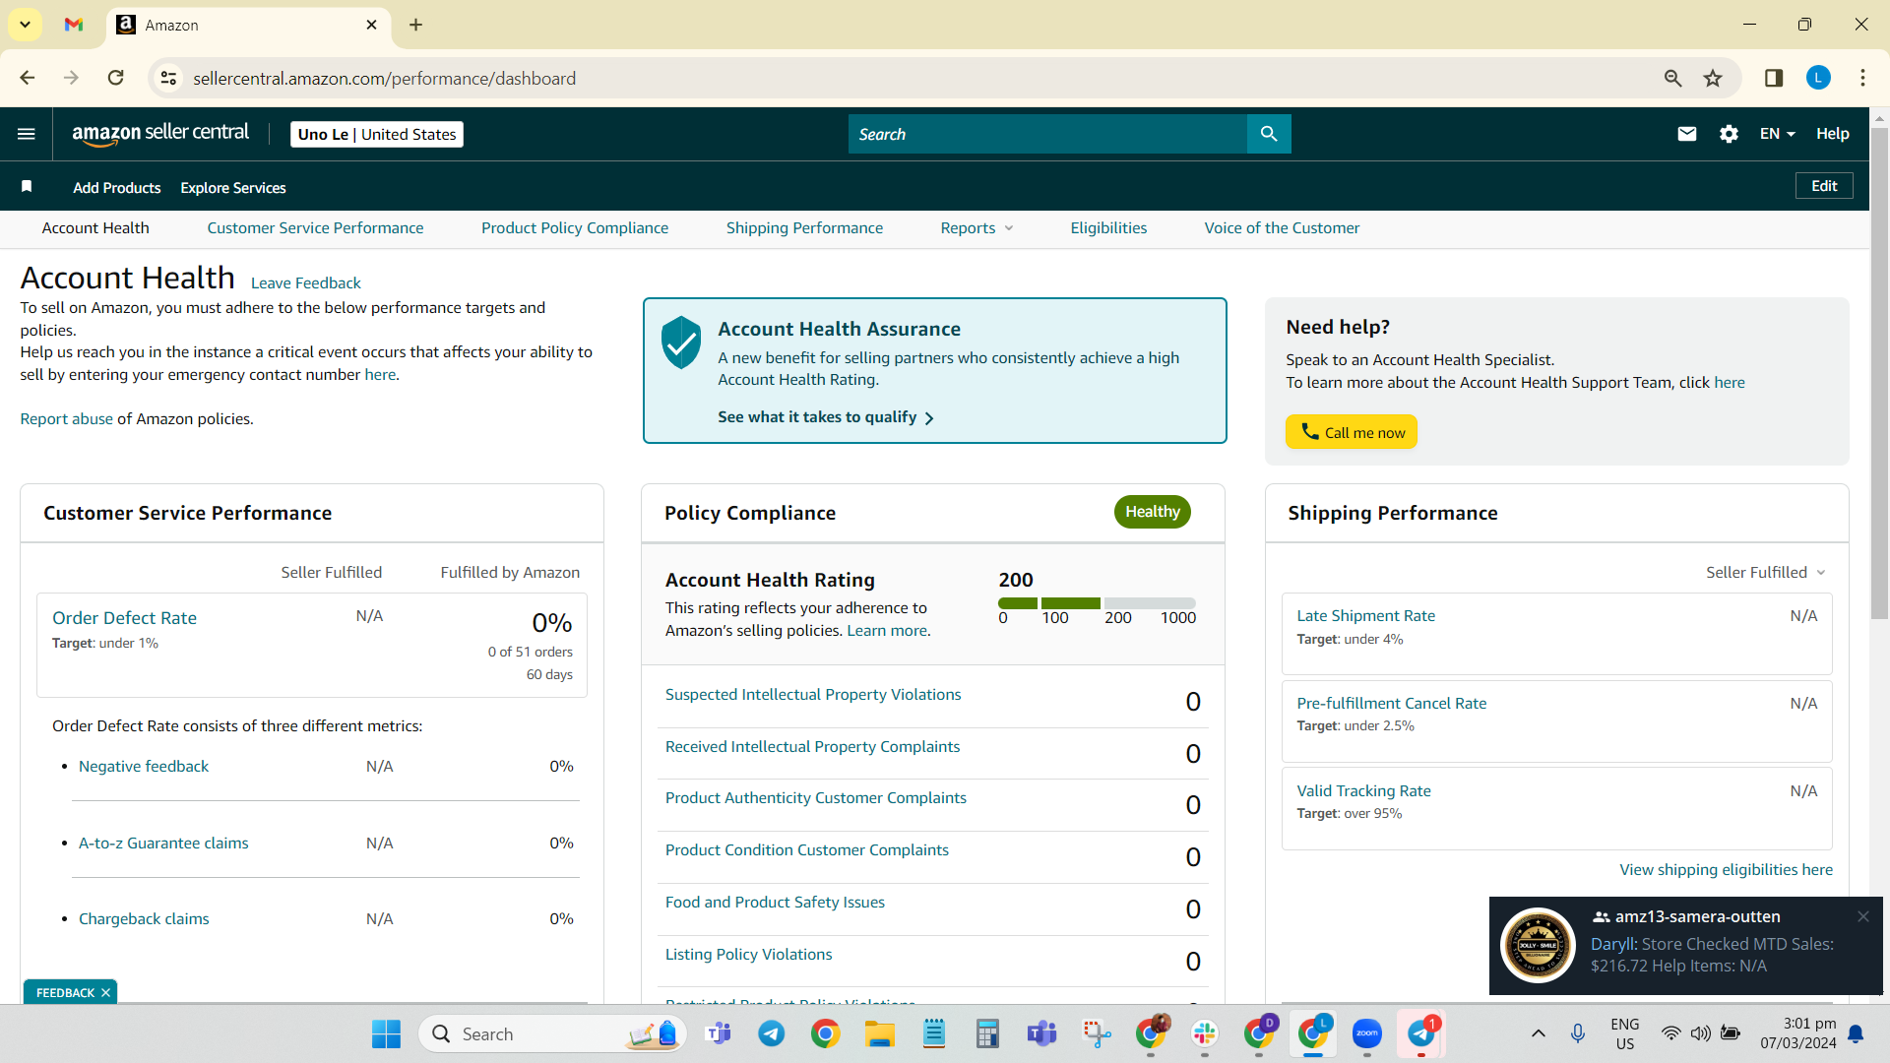Dismiss the amz13-samera-outten notification
1890x1063 pixels.
coord(1863,916)
